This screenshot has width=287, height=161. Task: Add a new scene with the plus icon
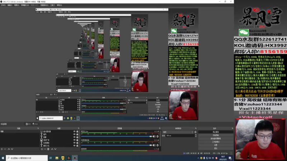(2, 149)
